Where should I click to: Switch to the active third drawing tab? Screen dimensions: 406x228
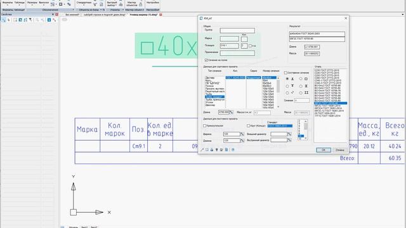tap(143, 15)
